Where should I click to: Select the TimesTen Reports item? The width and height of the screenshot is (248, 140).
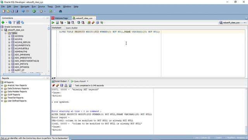[15, 98]
